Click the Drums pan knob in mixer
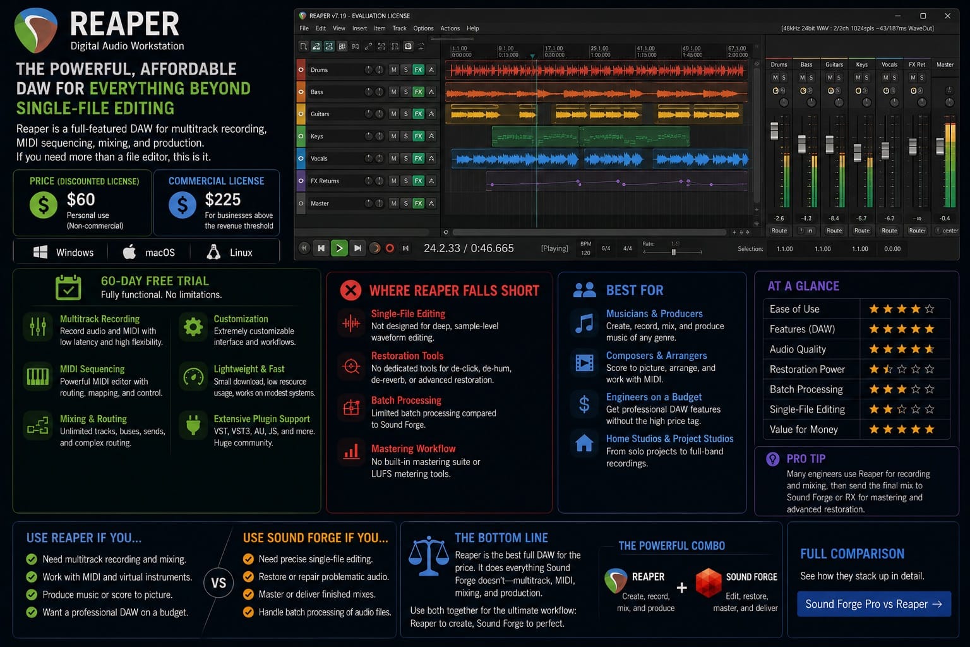The width and height of the screenshot is (970, 647). pyautogui.click(x=784, y=102)
